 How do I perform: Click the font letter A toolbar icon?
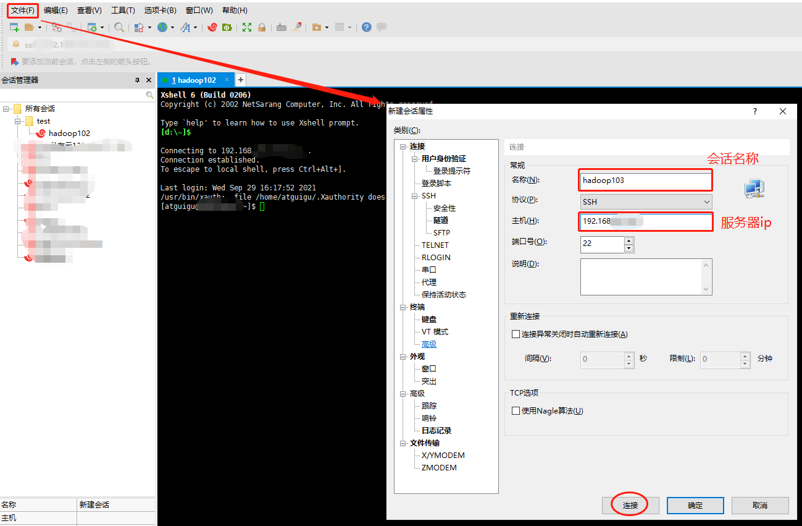[185, 27]
